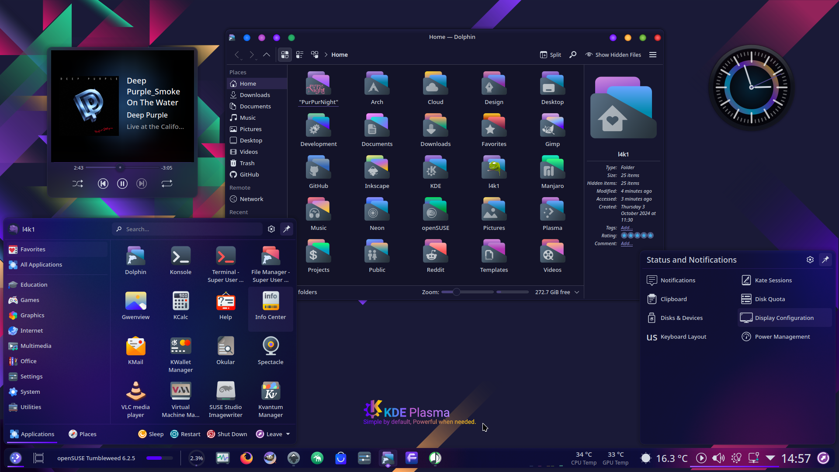The image size is (839, 472).
Task: Pin the Status and Notifications panel
Action: 825,260
